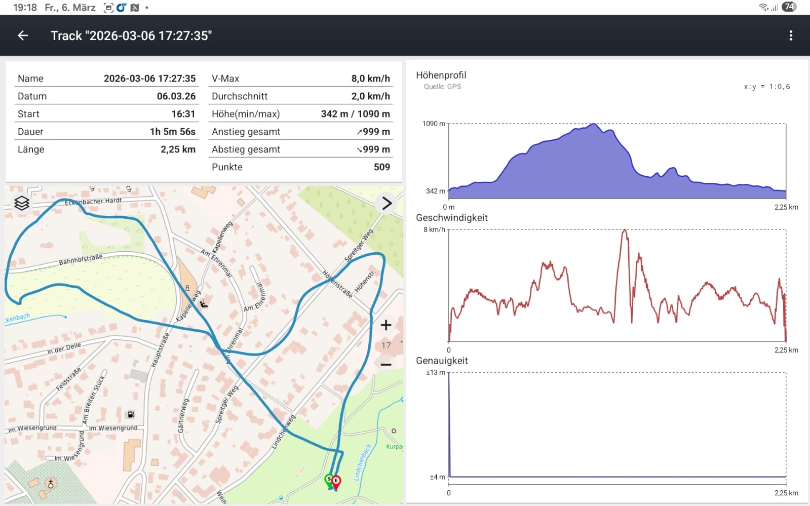
Task: Tap the Track title in header
Action: [x=131, y=35]
